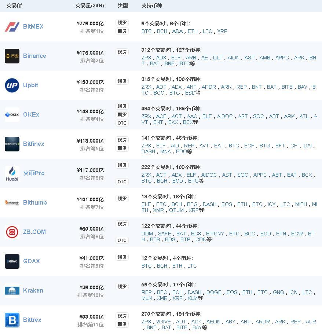Click the DOGE coin link under Kraken
Screen dimensions: 322x334
214,292
